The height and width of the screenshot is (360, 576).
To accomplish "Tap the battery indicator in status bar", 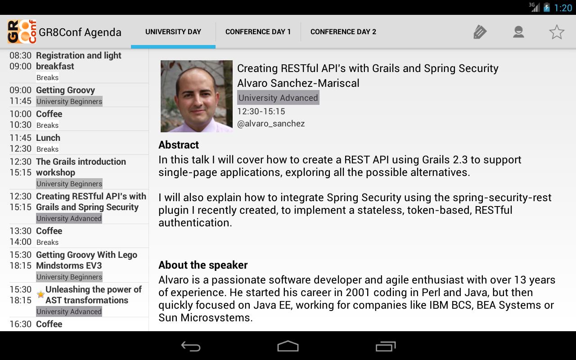I will point(547,7).
